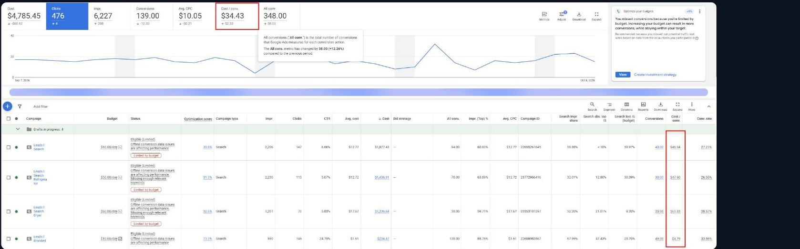Select checkbox for Leads Search Refrigerator row

point(8,178)
